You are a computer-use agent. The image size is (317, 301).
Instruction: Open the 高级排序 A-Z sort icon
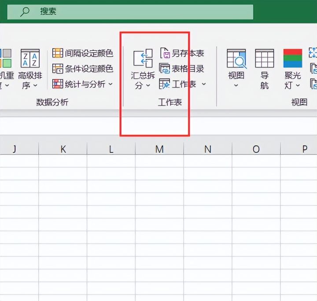(30, 58)
